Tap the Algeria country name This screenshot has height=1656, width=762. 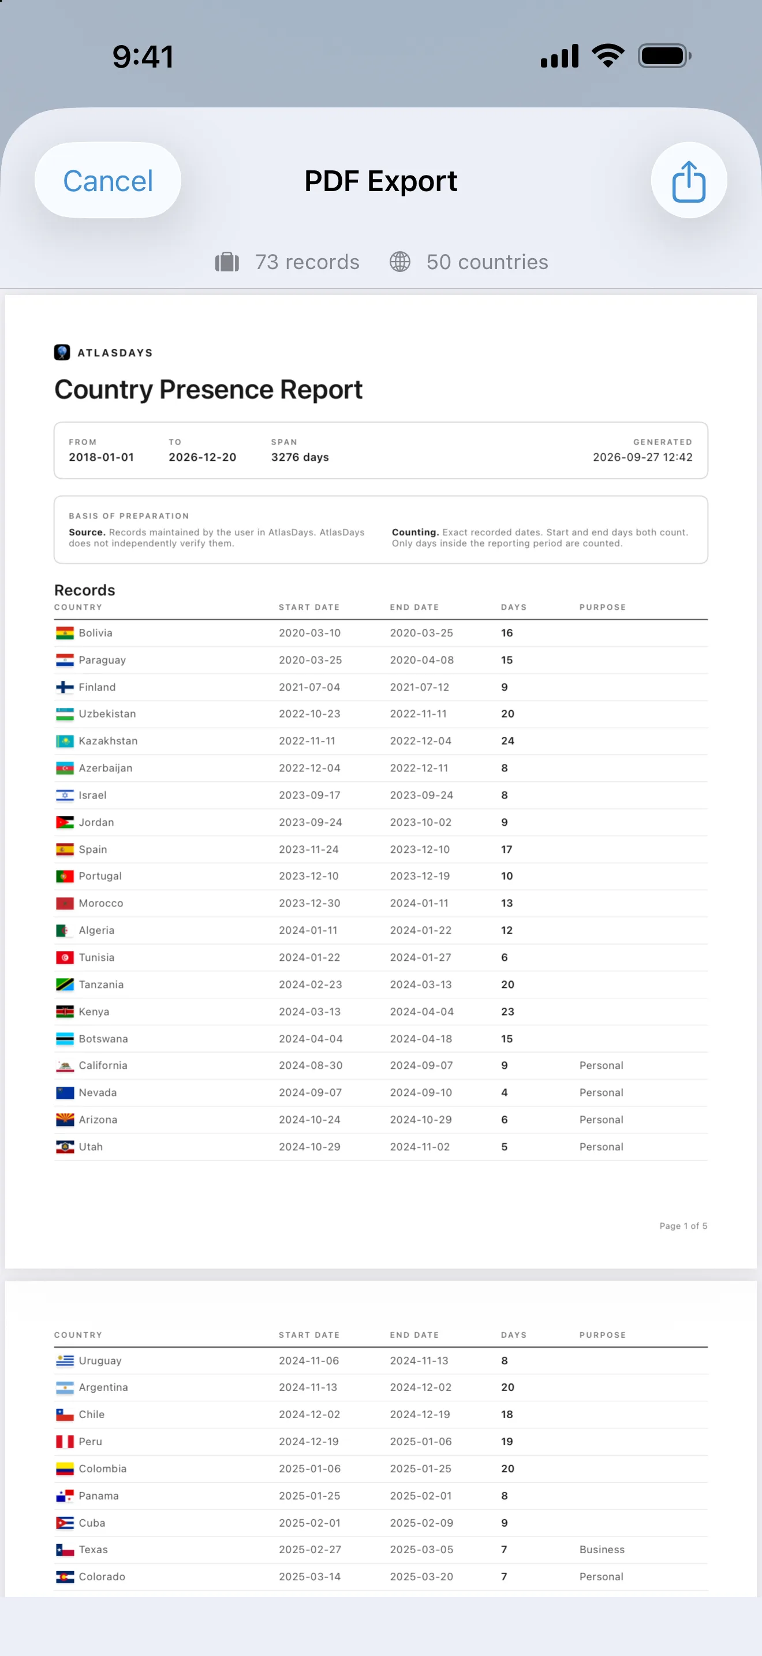click(96, 930)
